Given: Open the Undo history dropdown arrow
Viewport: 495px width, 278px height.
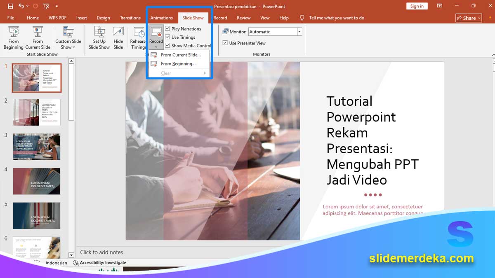Looking at the screenshot, I should point(27,6).
